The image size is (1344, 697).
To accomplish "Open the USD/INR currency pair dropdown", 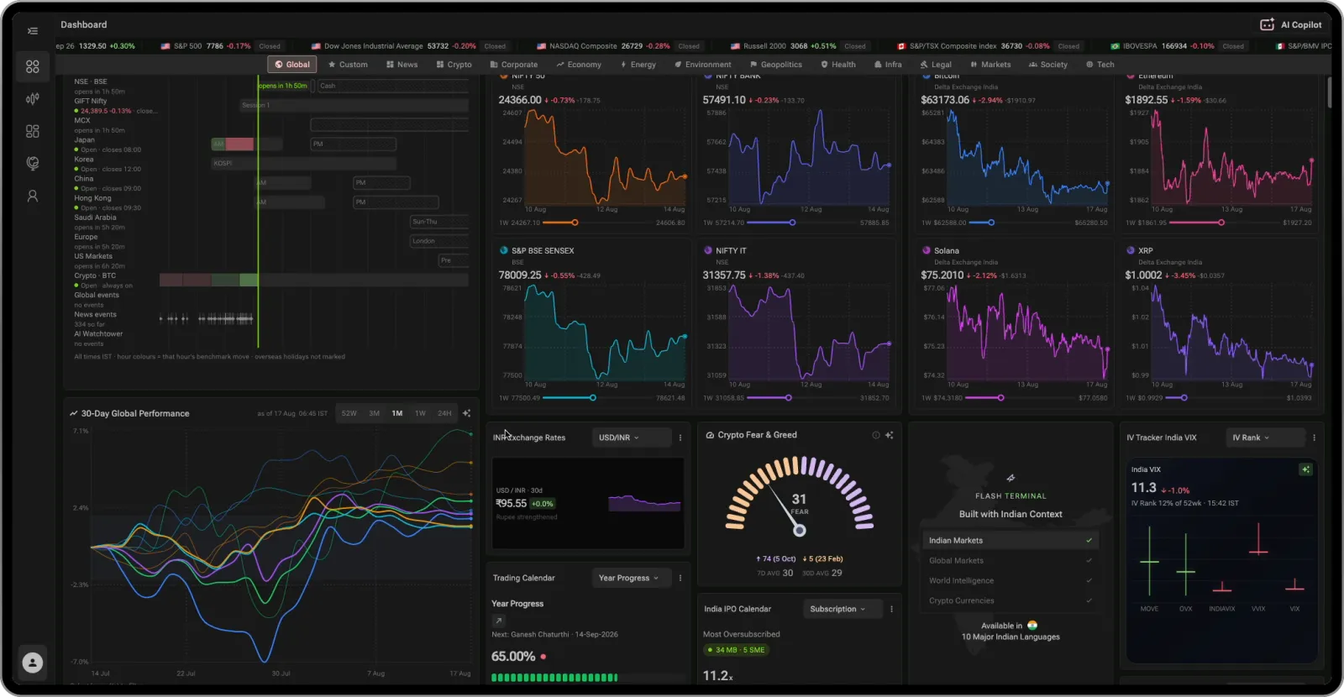I will click(x=632, y=438).
